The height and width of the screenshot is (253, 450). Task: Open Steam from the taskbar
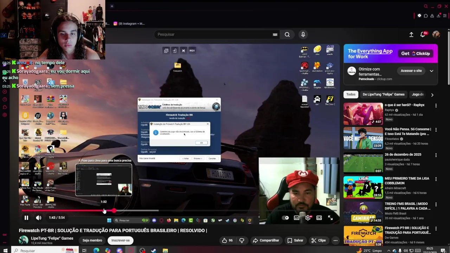154,251
